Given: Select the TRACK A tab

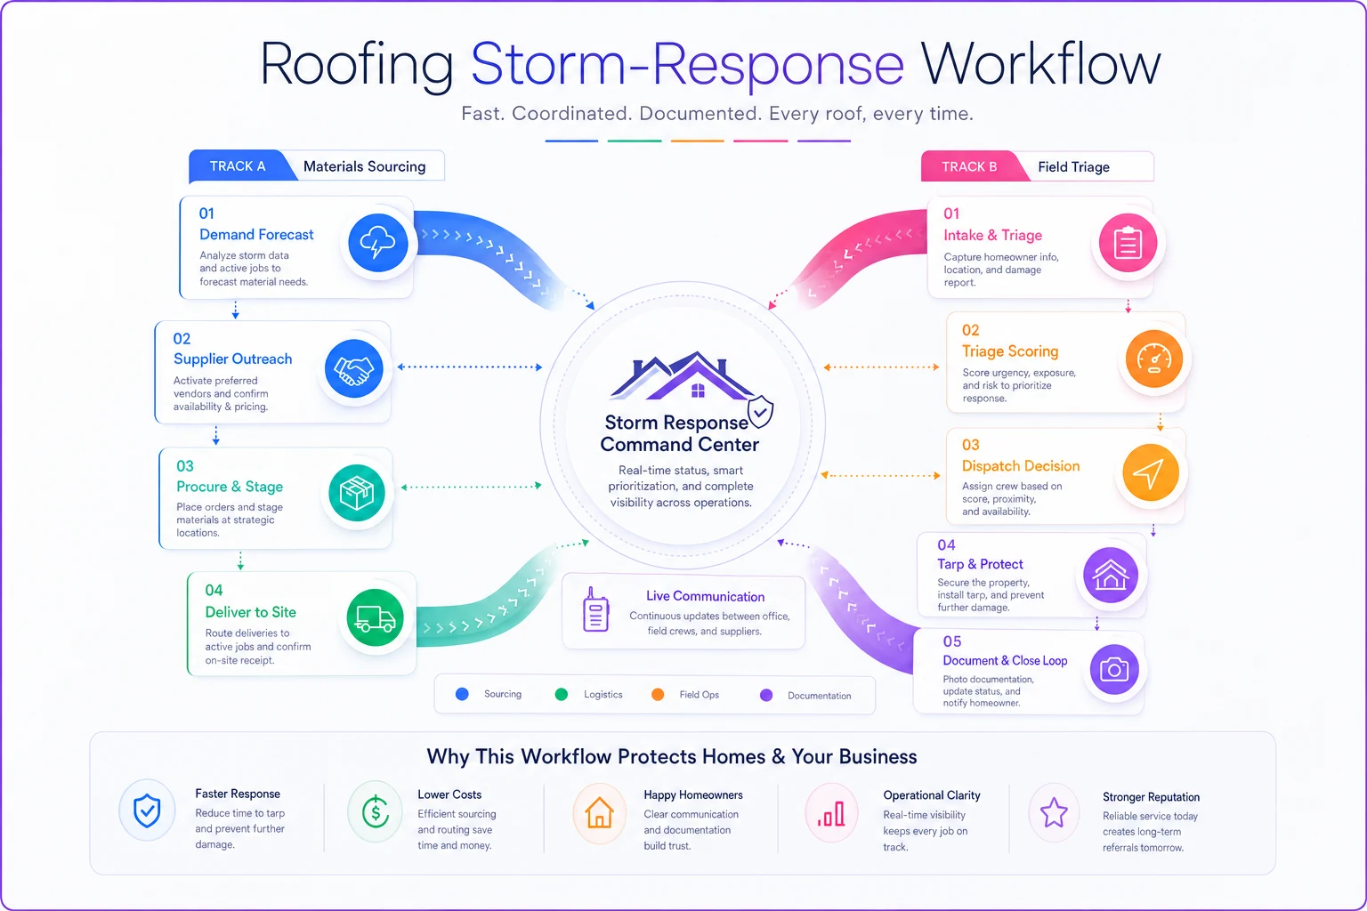Looking at the screenshot, I should coord(238,166).
